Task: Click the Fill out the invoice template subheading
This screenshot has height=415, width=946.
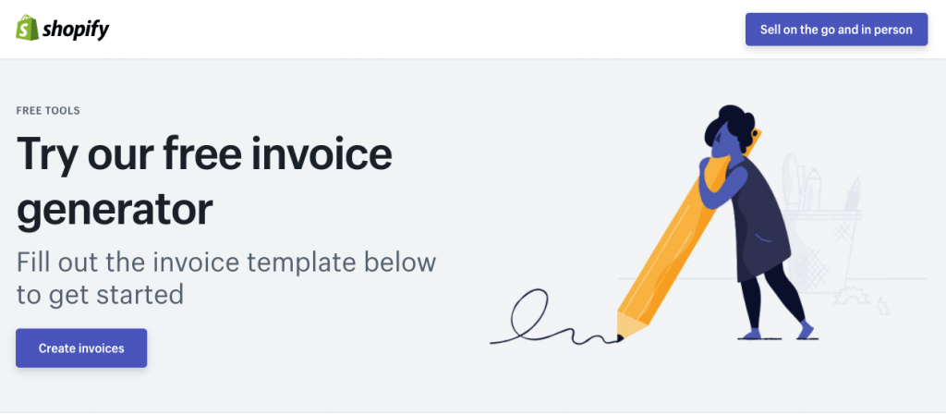Action: (226, 279)
